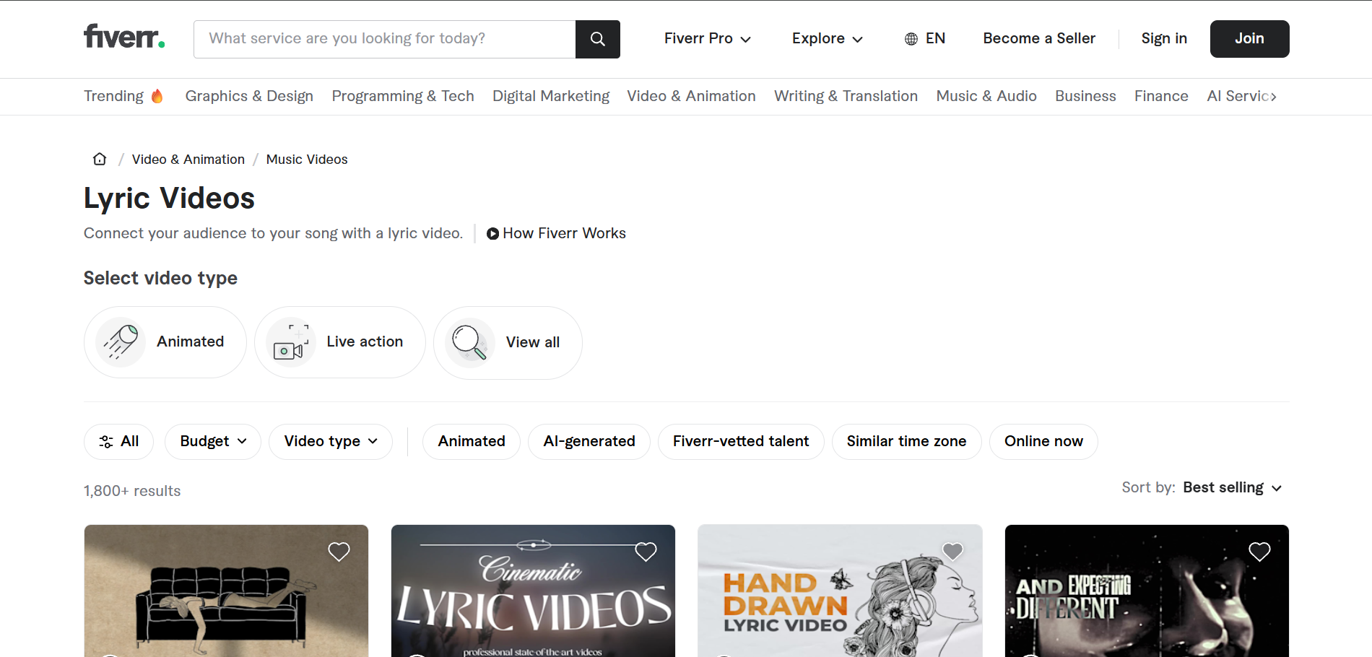Click the Animated rocket illustration icon
1372x657 pixels.
point(121,342)
